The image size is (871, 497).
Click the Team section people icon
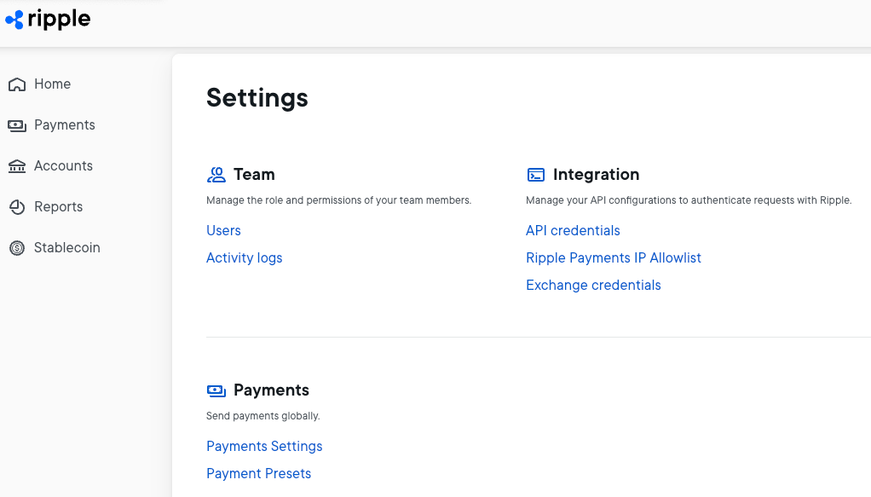(216, 175)
